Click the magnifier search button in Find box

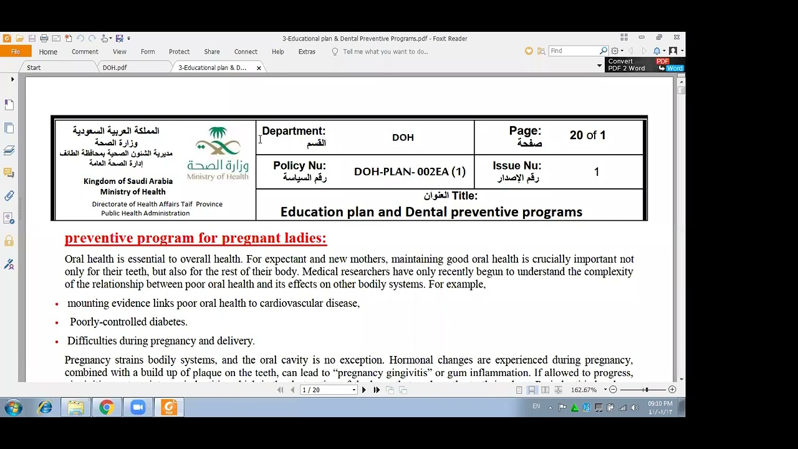[603, 51]
